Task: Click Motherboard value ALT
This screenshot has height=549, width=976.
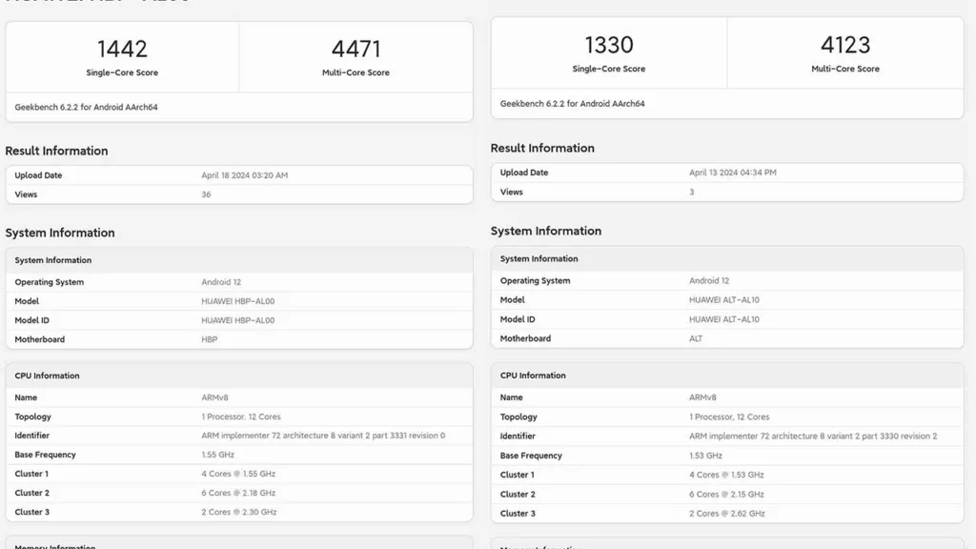Action: (x=696, y=338)
